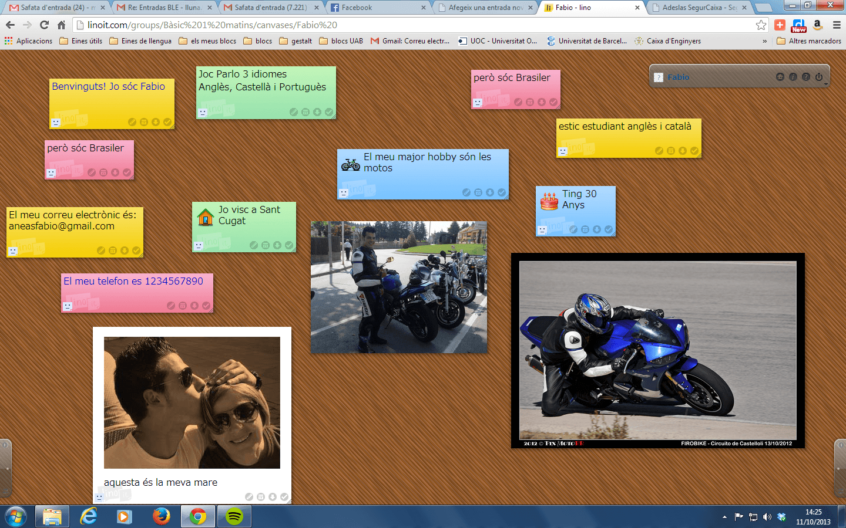Click the power logout icon in Fabio panel
This screenshot has width=846, height=528.
[x=819, y=77]
